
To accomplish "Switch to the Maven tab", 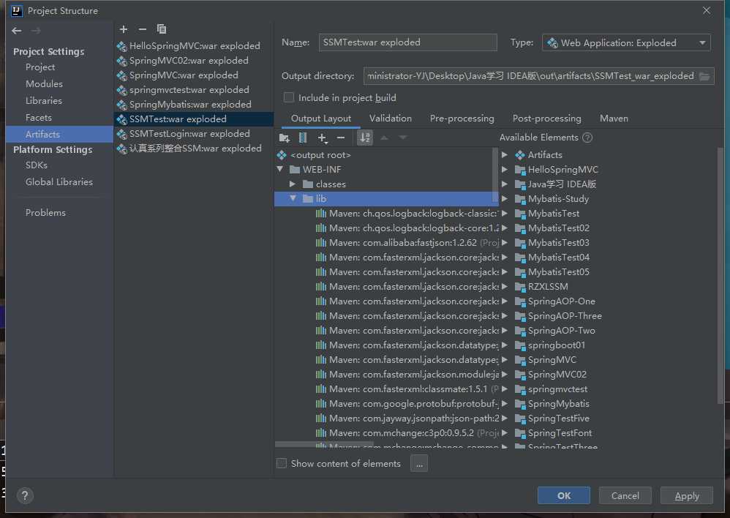I will pos(614,119).
